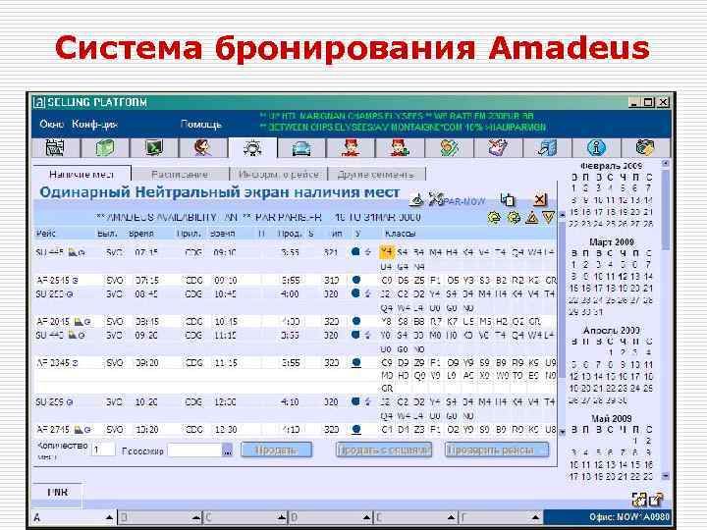Open the bellboy with plus sign icon

click(x=400, y=147)
